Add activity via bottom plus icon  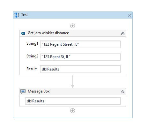click(72, 111)
